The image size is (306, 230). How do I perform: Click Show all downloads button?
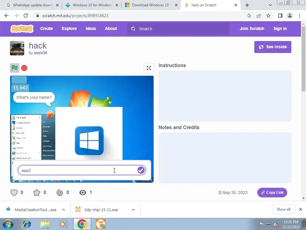pyautogui.click(x=283, y=209)
